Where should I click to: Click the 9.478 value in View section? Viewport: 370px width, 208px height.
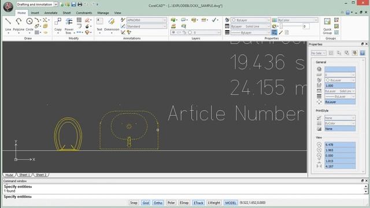[x=340, y=144]
